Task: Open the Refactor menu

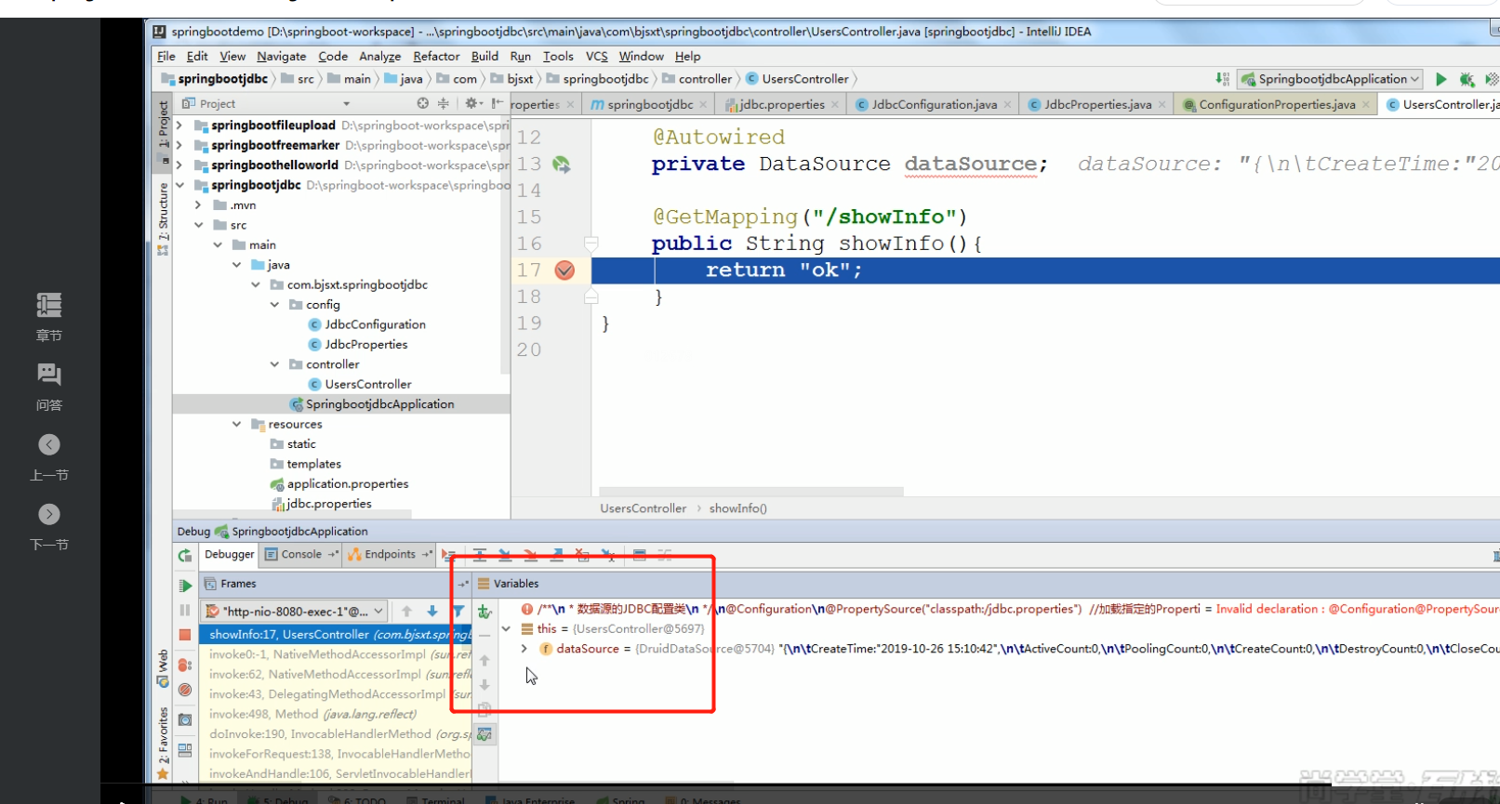Action: (x=436, y=57)
